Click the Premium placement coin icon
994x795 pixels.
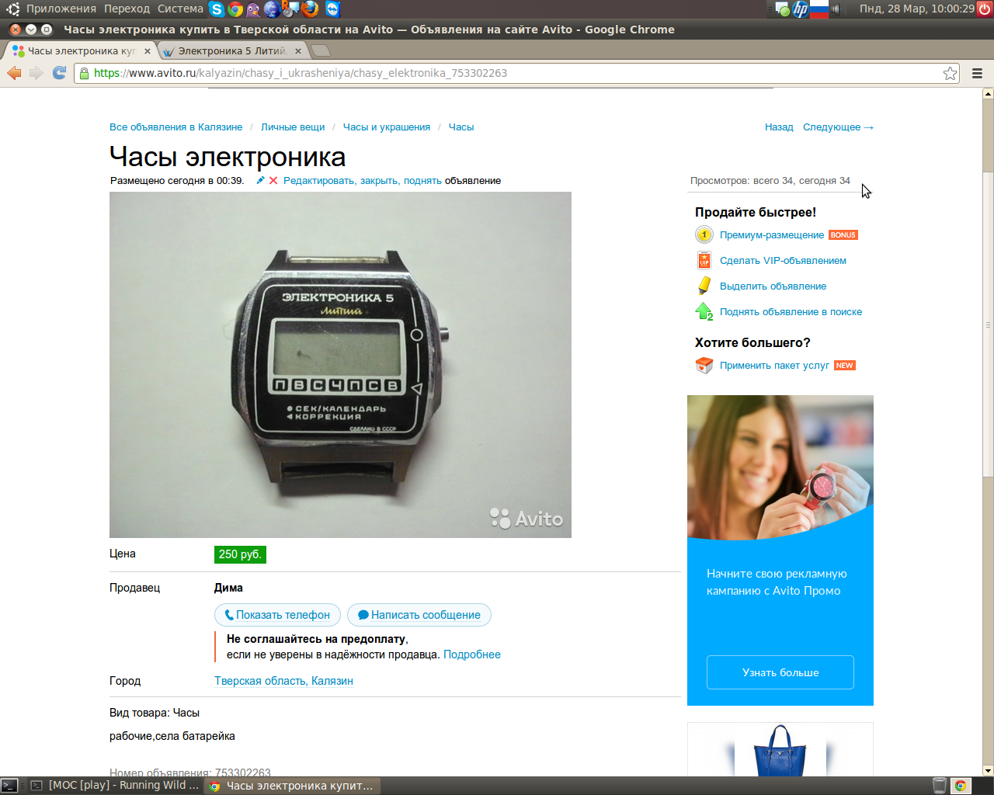tap(704, 234)
